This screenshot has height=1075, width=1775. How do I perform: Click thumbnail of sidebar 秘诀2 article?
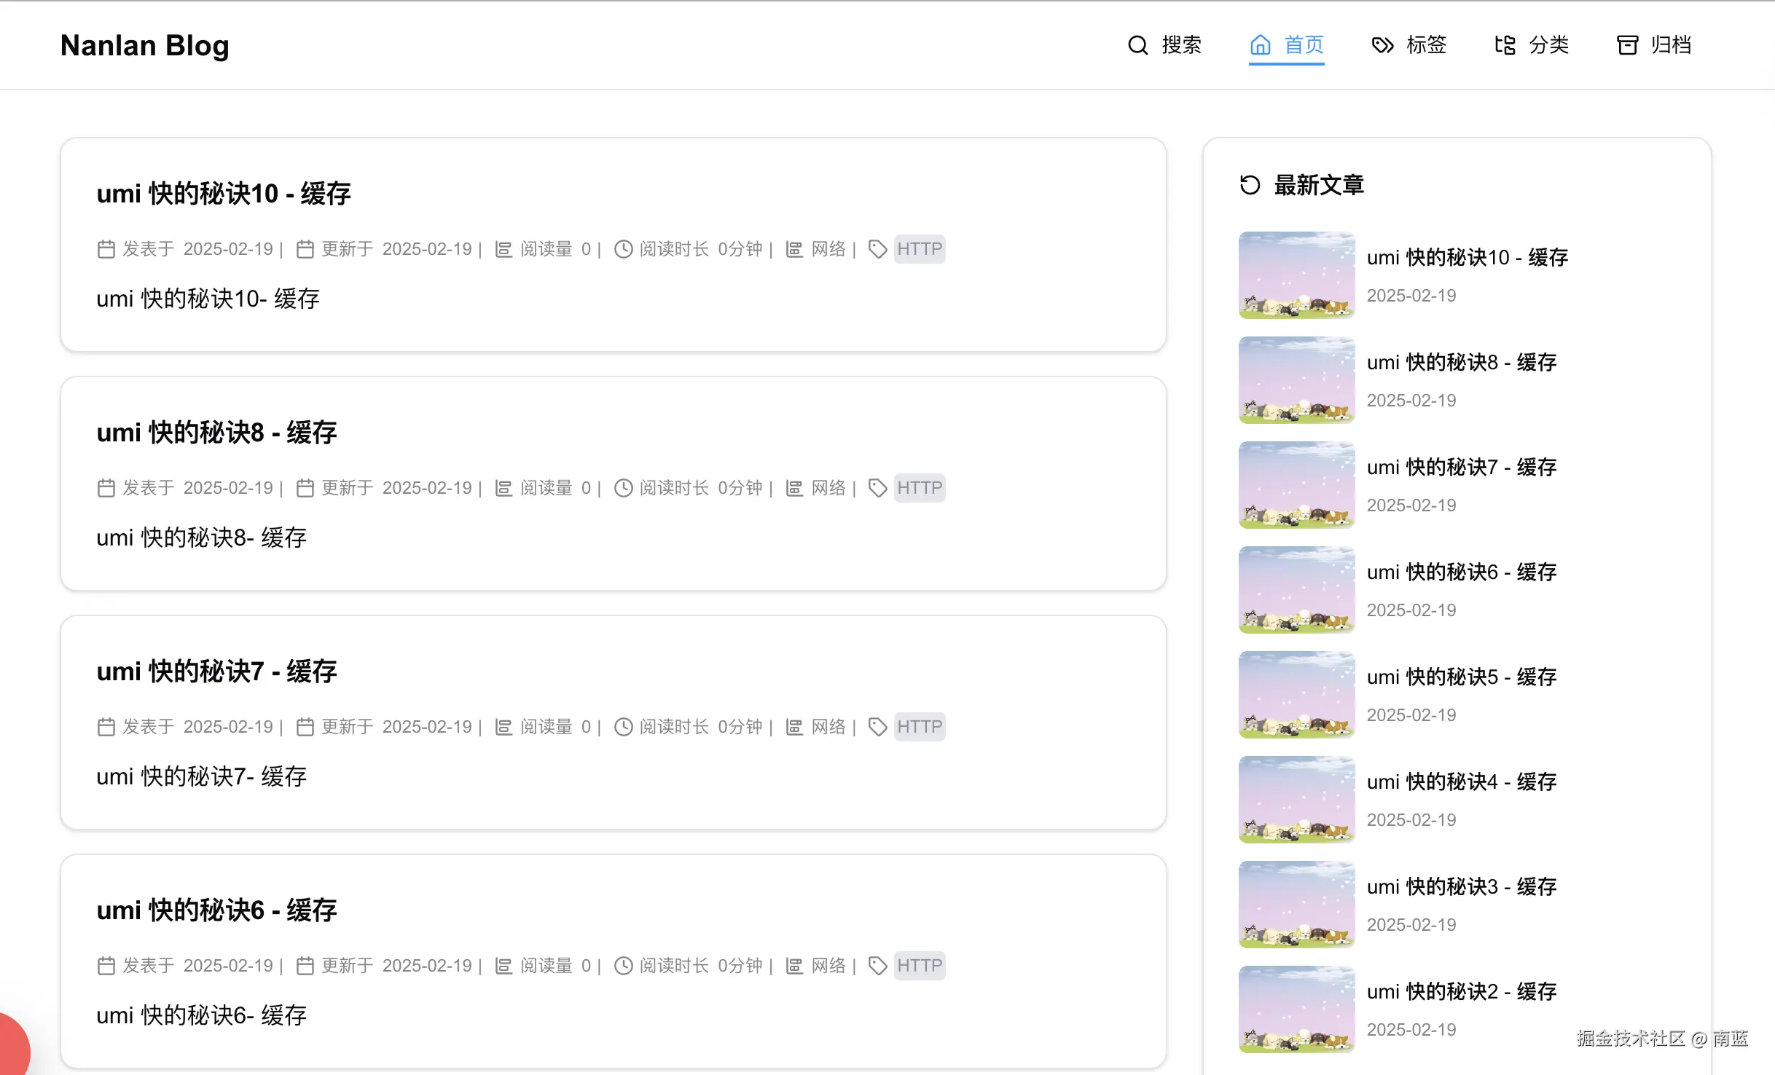click(x=1296, y=1009)
